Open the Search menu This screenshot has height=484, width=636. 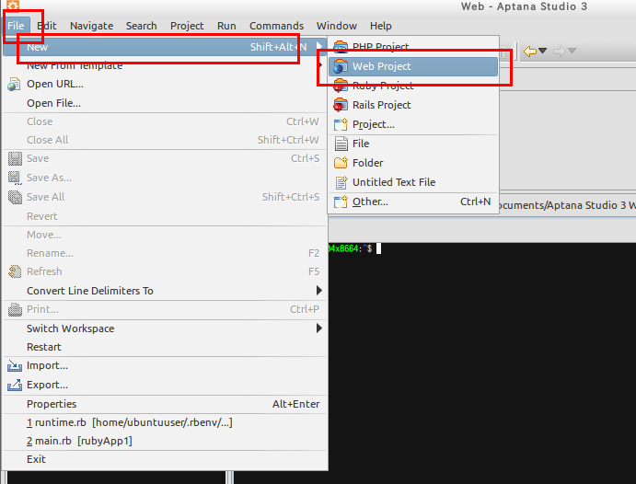click(141, 26)
